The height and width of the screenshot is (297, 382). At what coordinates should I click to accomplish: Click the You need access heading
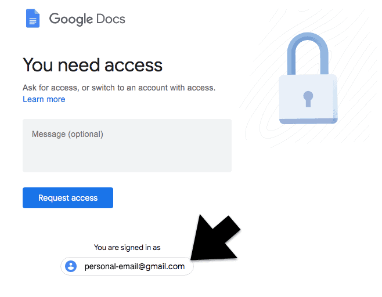tap(92, 65)
